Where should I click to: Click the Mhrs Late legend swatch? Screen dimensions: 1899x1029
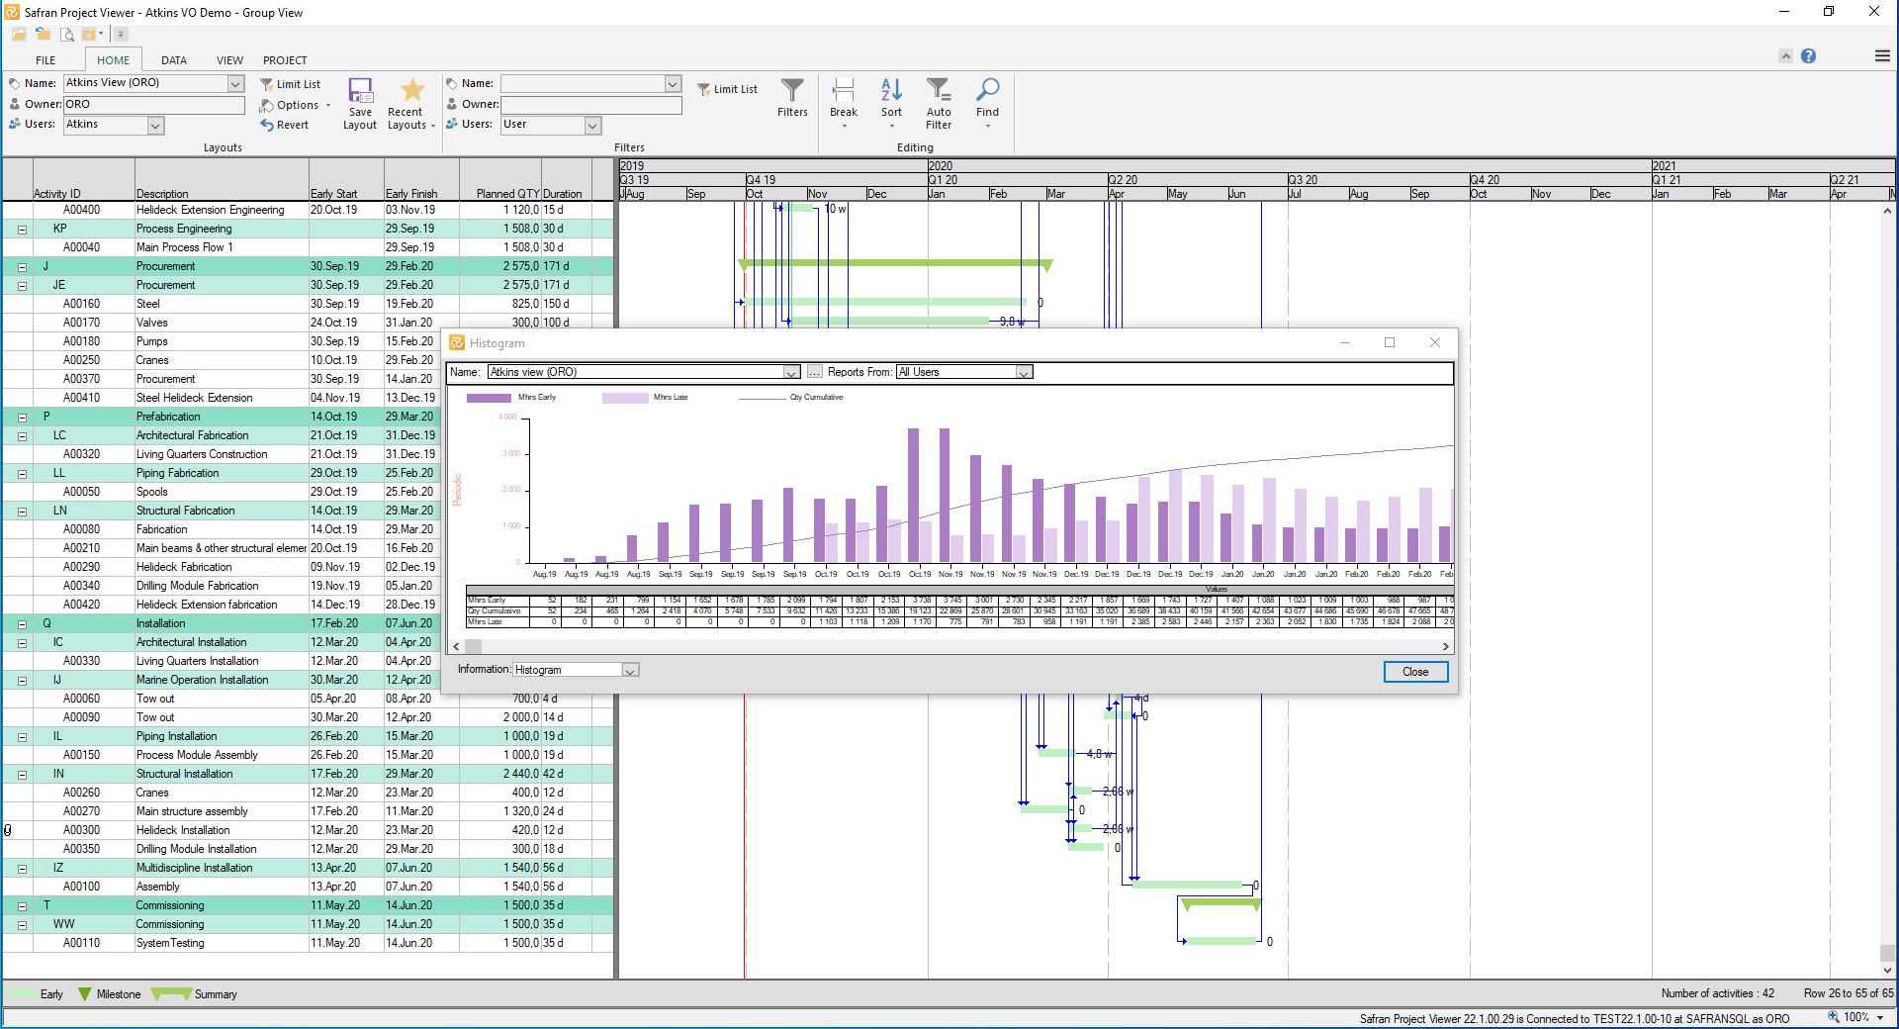tap(624, 398)
